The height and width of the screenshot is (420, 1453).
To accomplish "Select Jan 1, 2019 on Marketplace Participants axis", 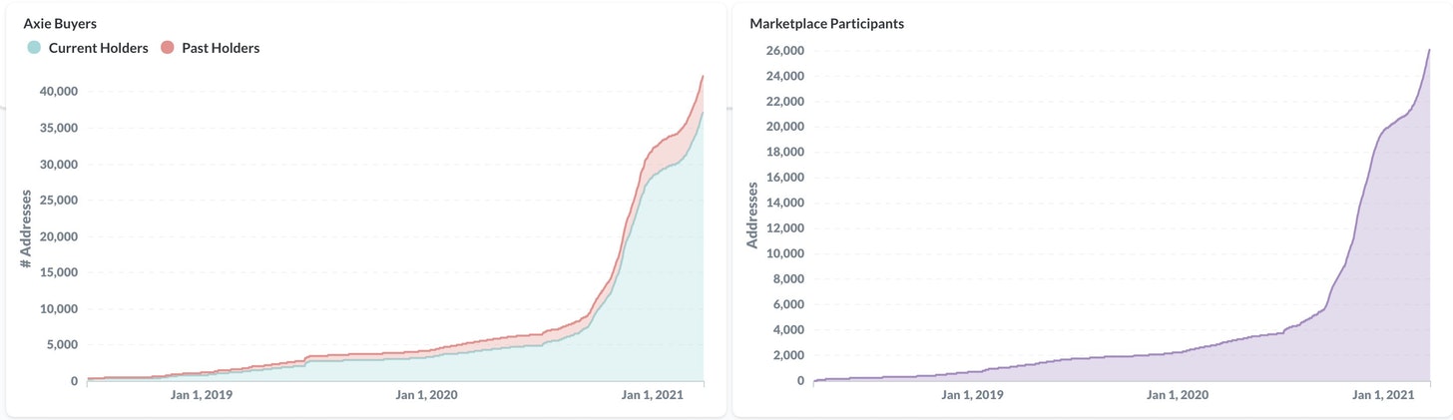I will pyautogui.click(x=973, y=395).
